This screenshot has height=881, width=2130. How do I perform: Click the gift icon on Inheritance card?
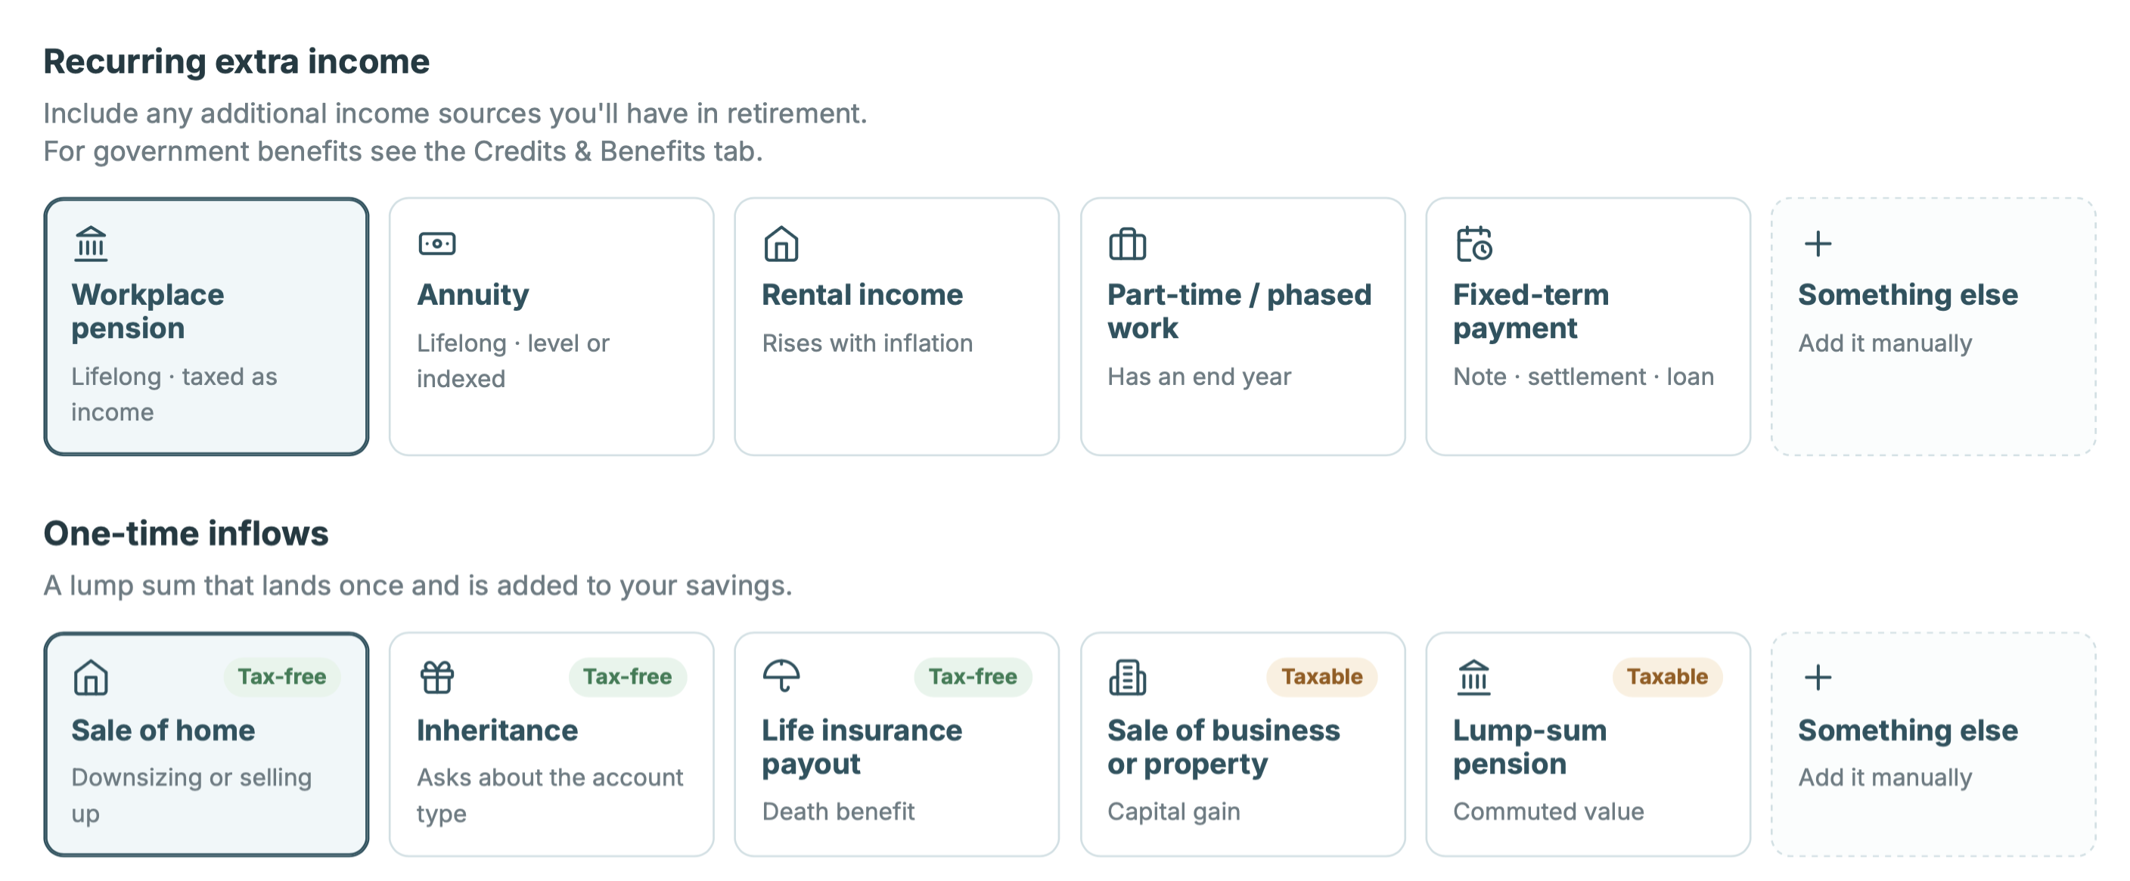436,677
